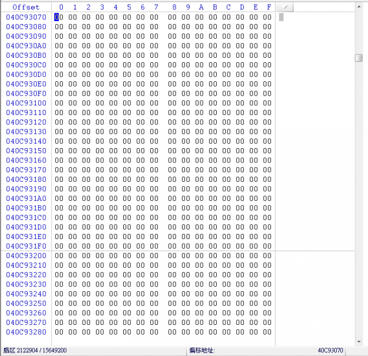Screen dimensions: 368x356
Task: Select offset row 040C93250
Action: click(x=26, y=303)
